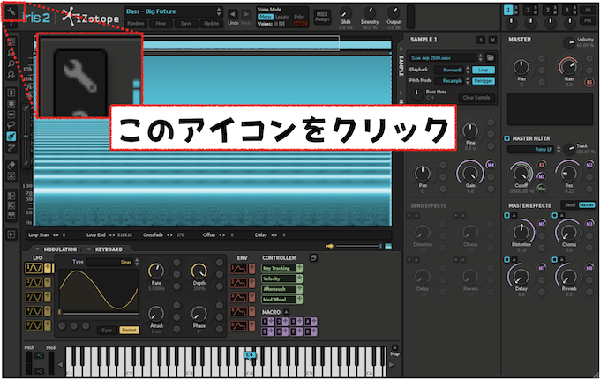
Task: Switch to sample layer 4 tab
Action: 566,10
